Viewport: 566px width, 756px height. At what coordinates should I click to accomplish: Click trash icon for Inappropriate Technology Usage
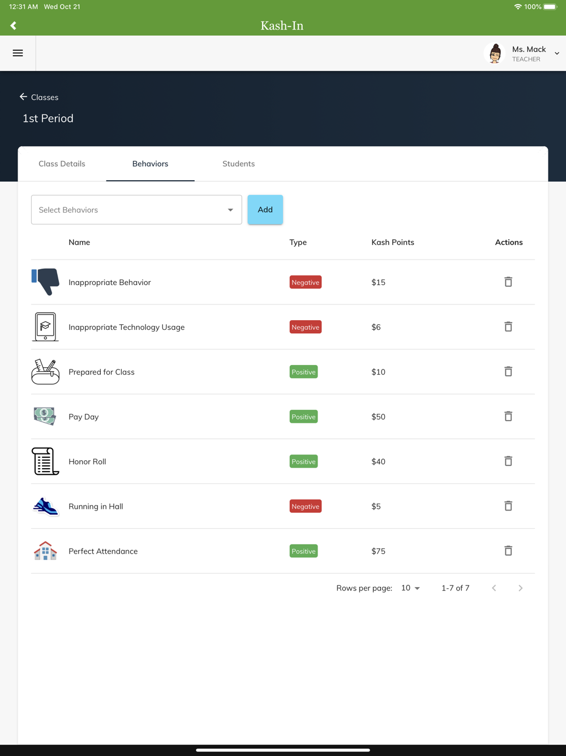508,327
